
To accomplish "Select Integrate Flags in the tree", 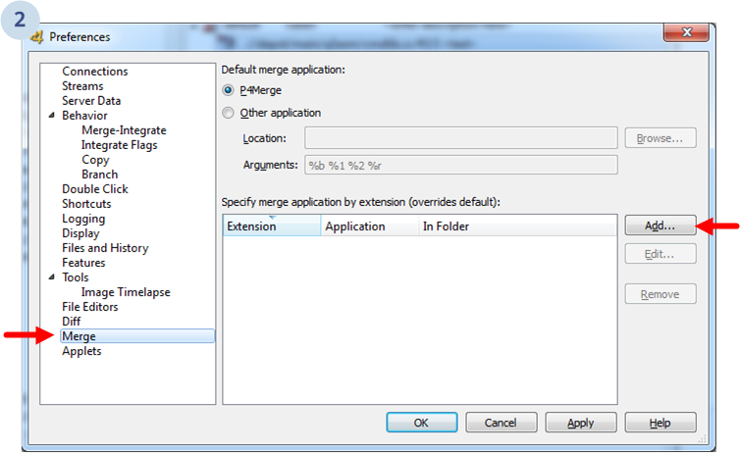I will (119, 145).
